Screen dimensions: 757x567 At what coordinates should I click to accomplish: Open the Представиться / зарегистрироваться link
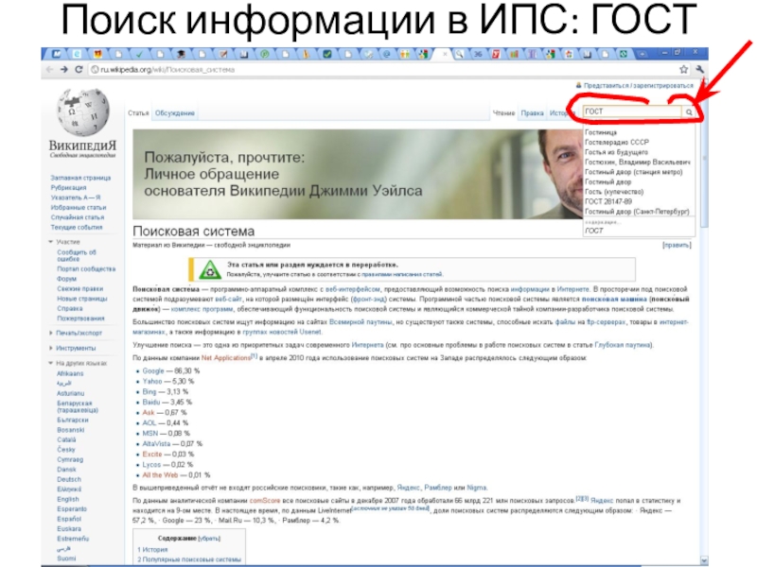638,85
